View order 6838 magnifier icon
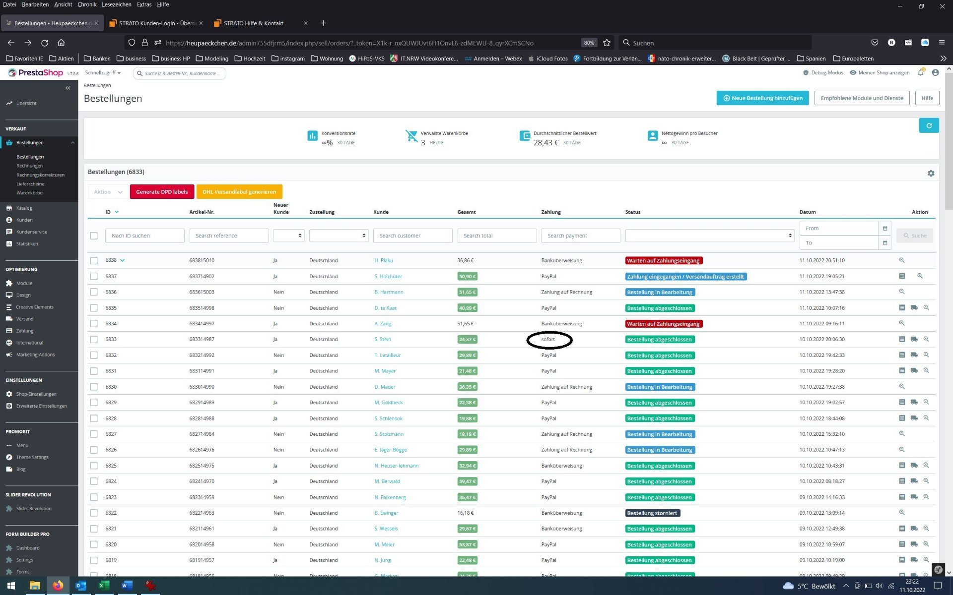Image resolution: width=953 pixels, height=595 pixels. pos(902,260)
